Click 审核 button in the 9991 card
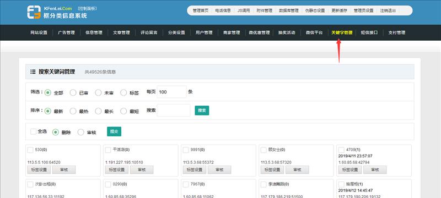This screenshot has width=441, height=198. (x=219, y=169)
